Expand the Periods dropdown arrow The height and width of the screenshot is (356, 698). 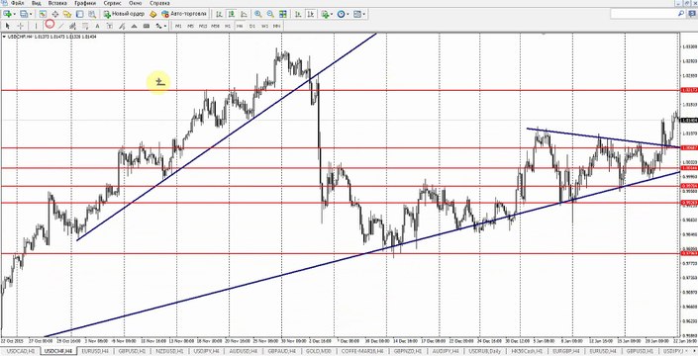pos(348,14)
